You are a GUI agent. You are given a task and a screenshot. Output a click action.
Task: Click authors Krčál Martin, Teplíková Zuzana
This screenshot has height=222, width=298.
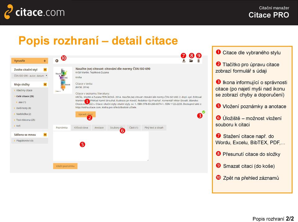92,72
